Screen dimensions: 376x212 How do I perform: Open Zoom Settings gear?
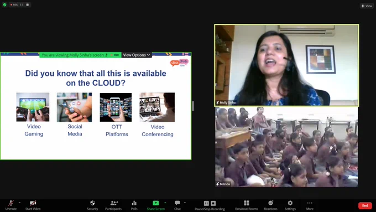[x=290, y=205]
